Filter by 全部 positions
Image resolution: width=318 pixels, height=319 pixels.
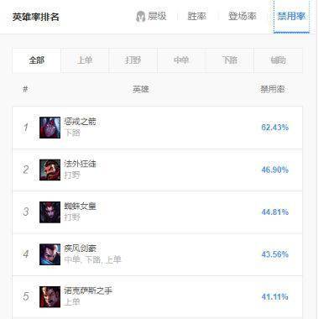(37, 60)
